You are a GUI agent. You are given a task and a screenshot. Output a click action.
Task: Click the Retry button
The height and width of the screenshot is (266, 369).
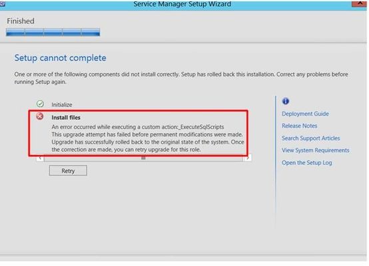(x=68, y=171)
